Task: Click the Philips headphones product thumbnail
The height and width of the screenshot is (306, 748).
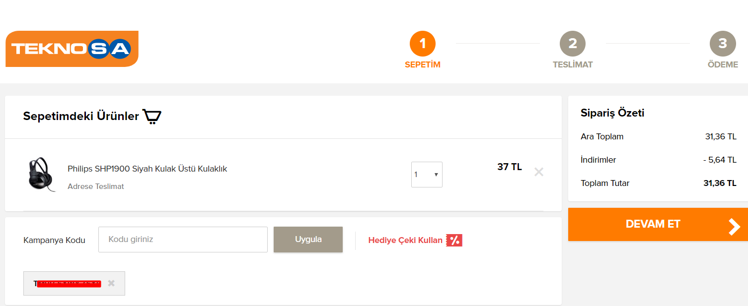Action: 42,175
